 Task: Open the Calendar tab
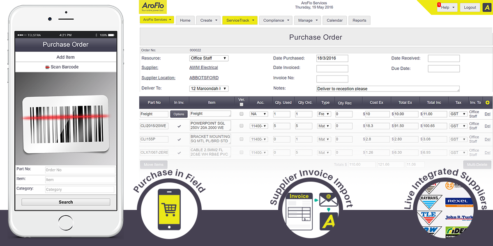(x=335, y=20)
